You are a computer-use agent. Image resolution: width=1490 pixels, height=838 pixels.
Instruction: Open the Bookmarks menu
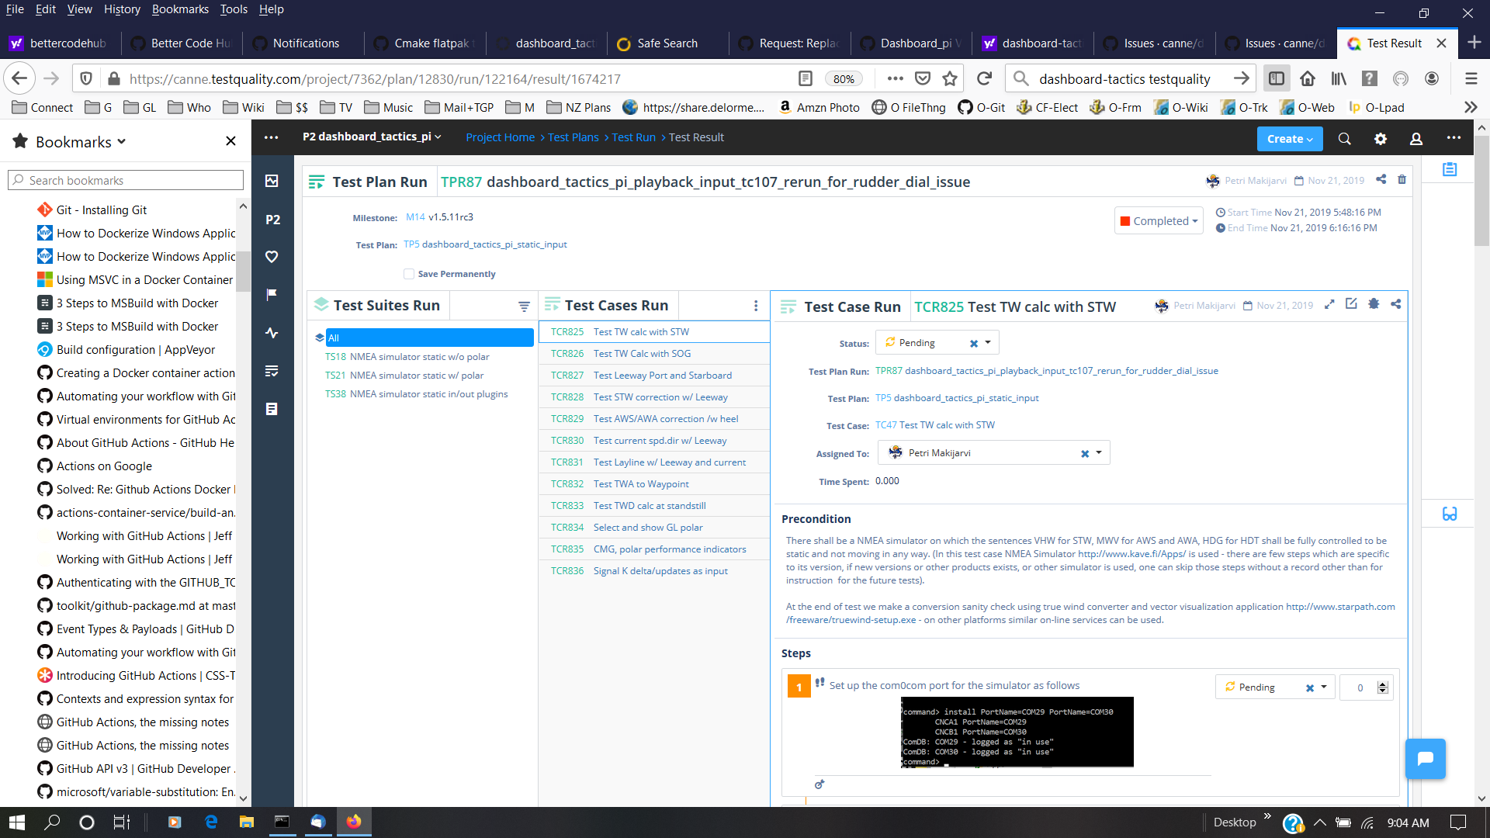[x=180, y=9]
